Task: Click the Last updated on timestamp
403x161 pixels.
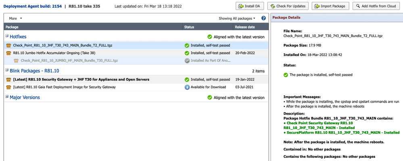Action: 148,6
